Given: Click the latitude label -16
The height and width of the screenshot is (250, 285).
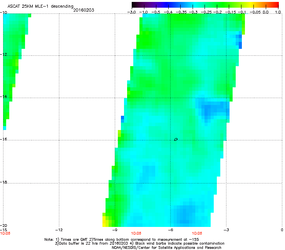Looking at the screenshot, I should click(x=3, y=139).
